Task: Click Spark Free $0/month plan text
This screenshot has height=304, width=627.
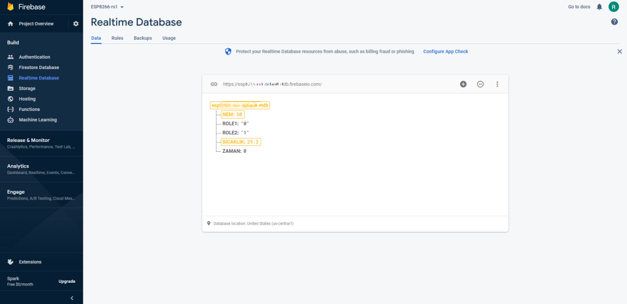Action: coord(20,281)
